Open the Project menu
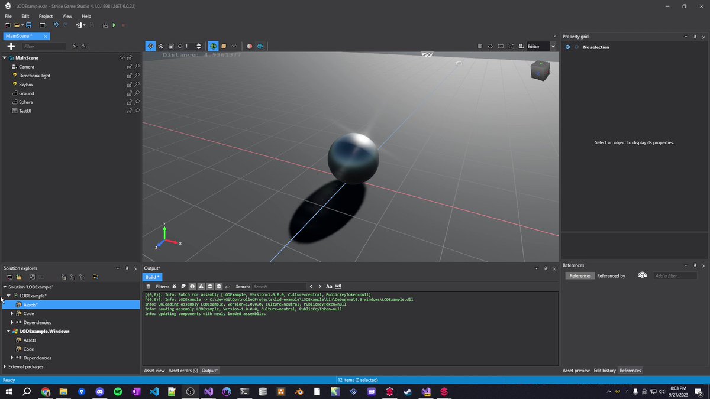710x399 pixels. click(46, 16)
